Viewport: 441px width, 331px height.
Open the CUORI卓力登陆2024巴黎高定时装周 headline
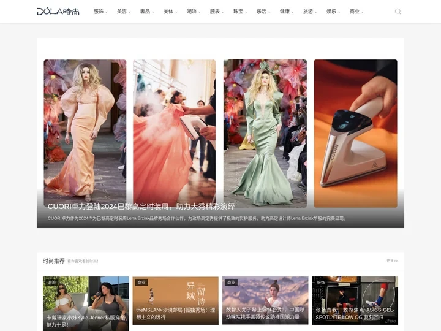pos(141,207)
